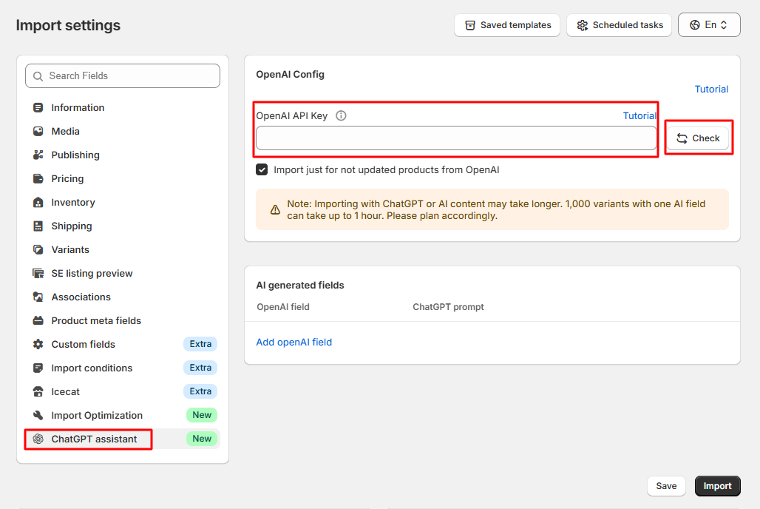This screenshot has height=509, width=760.
Task: Open Scheduled tasks
Action: [x=619, y=24]
